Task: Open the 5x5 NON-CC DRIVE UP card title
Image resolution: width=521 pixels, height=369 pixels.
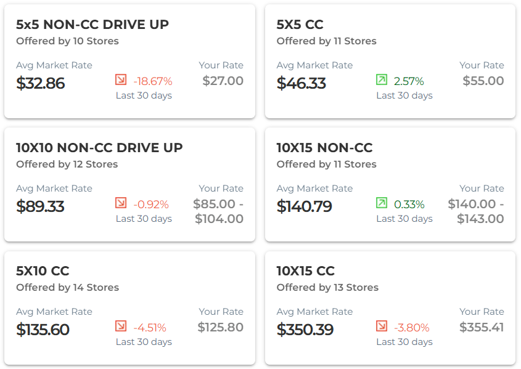Action: click(x=92, y=25)
